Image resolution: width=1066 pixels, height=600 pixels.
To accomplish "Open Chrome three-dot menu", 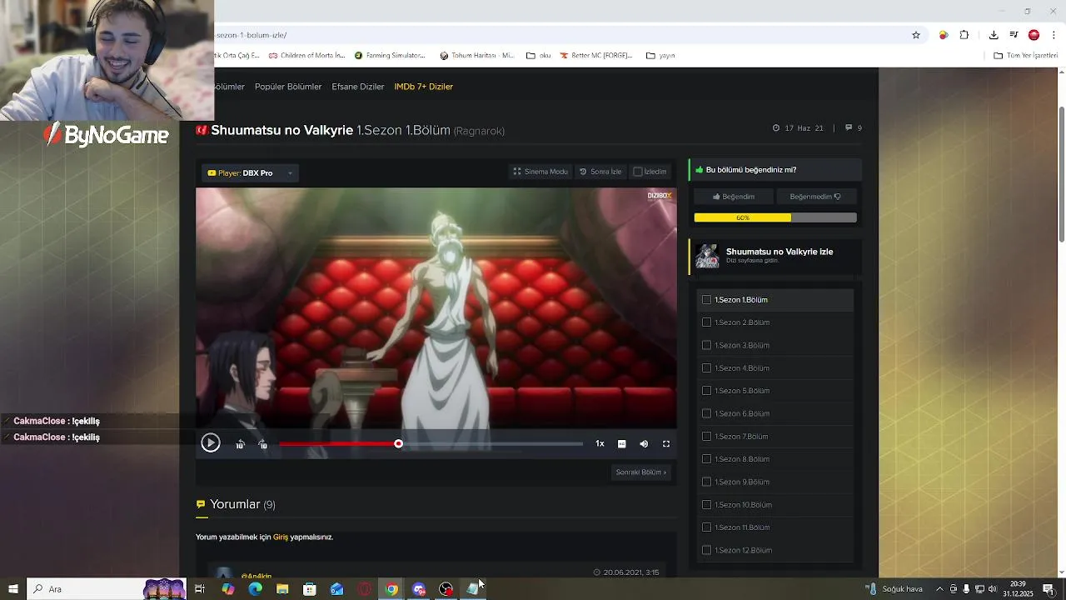I will click(1054, 35).
